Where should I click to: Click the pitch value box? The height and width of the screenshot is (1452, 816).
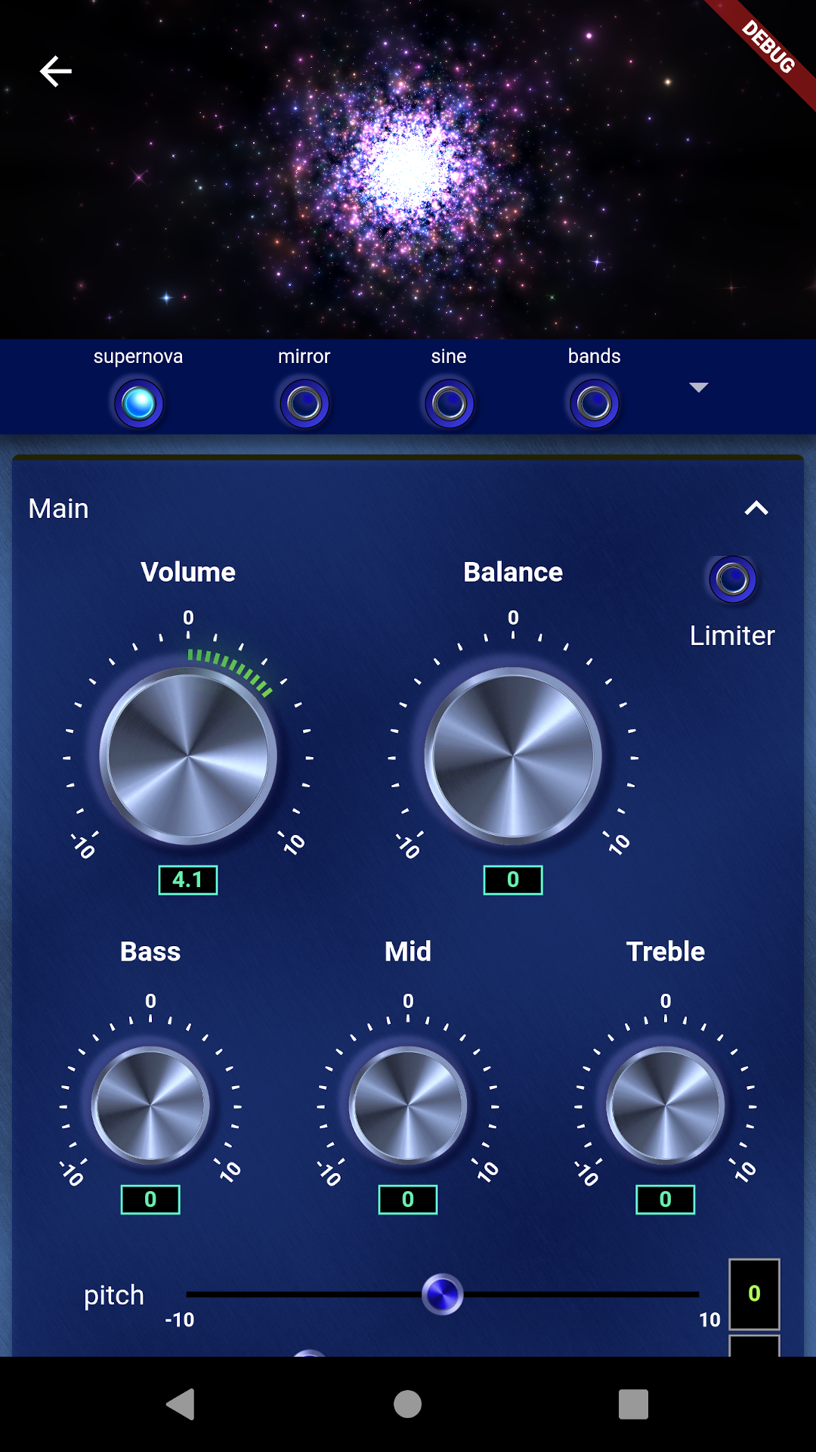(x=753, y=1294)
